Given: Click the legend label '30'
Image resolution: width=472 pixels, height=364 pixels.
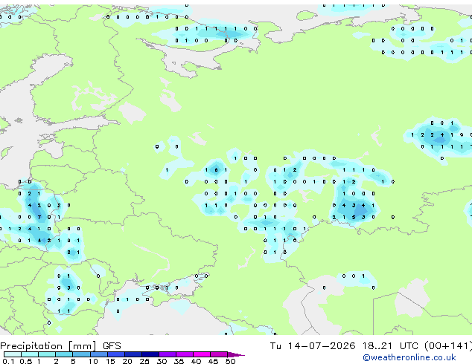Looking at the screenshot, I should 162,361.
